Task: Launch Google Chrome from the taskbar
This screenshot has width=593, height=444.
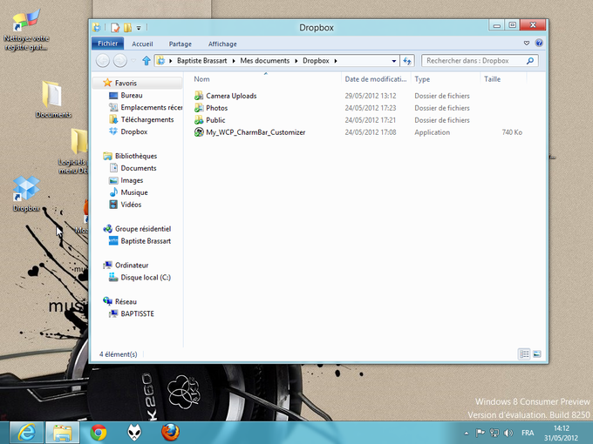Action: click(99, 433)
